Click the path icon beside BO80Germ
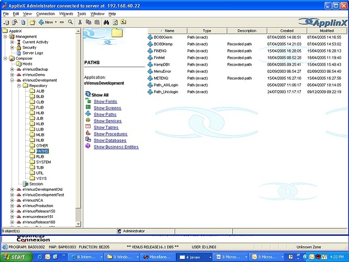This screenshot has width=349, height=262. (150, 37)
